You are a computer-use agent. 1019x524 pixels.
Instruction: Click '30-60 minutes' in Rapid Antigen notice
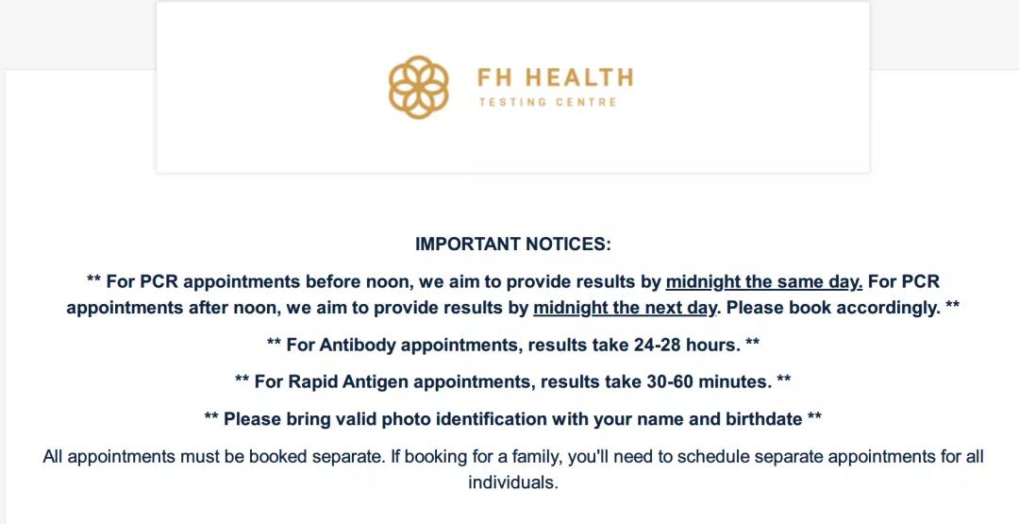(x=709, y=381)
